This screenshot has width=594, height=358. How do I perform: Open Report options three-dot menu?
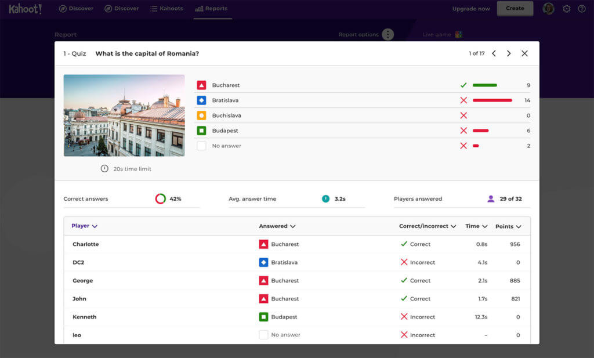coord(387,34)
